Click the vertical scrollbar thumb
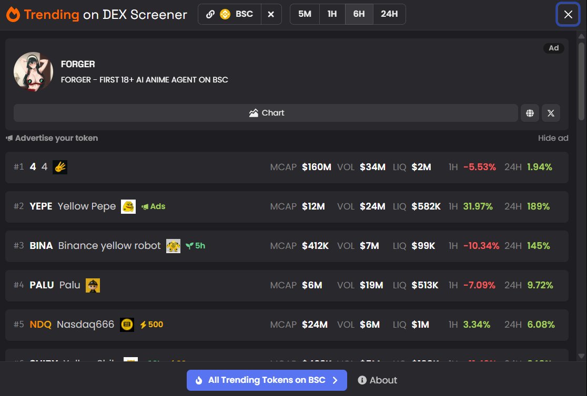Screen dimensions: 587x396 (x=581, y=81)
